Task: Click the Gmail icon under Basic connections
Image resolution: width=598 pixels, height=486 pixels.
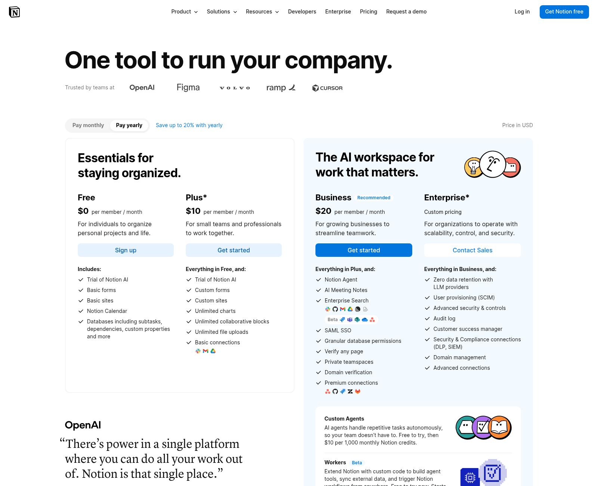Action: click(206, 351)
